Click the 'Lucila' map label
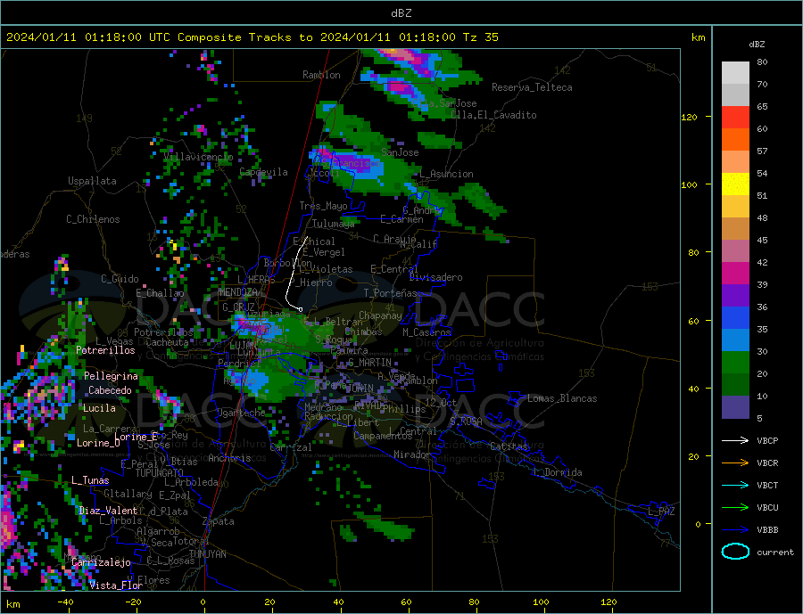Image resolution: width=803 pixels, height=614 pixels. (x=99, y=408)
